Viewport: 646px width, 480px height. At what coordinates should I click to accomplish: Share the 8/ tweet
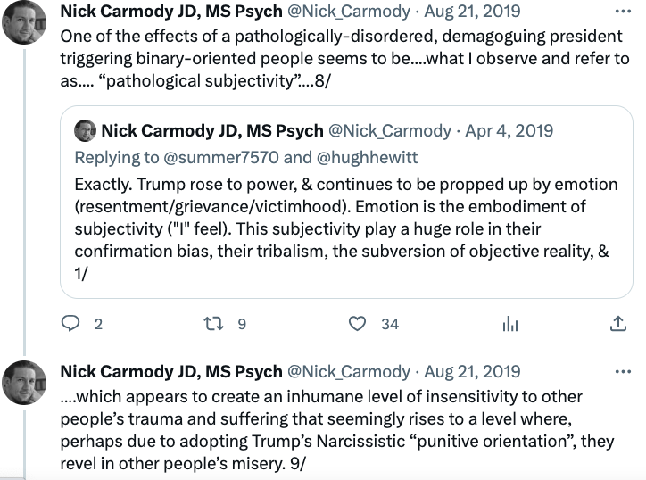coord(617,324)
